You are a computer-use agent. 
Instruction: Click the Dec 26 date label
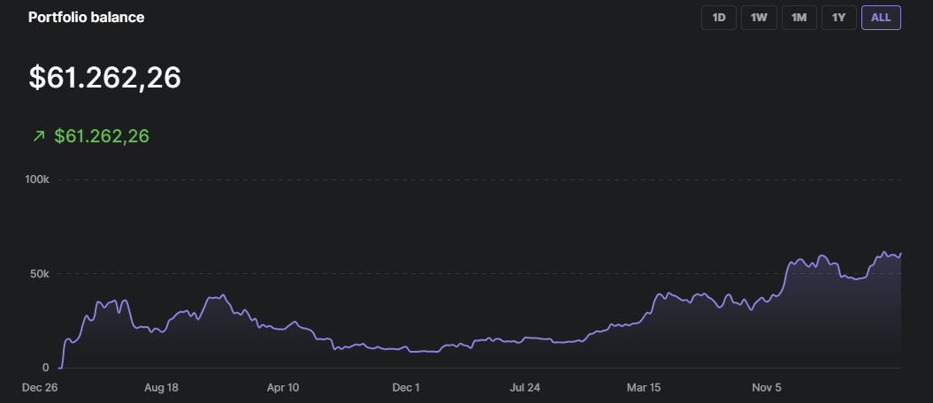point(39,388)
